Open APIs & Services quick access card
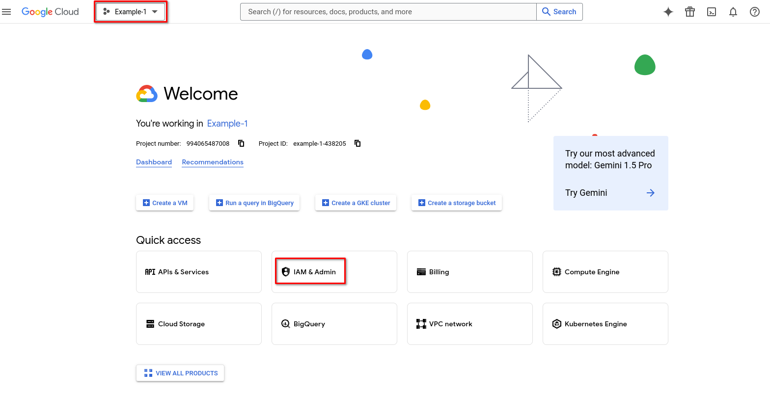Image resolution: width=770 pixels, height=394 pixels. 199,272
